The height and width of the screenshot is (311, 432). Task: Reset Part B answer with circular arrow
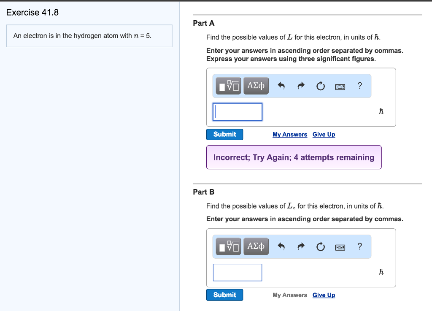click(321, 246)
